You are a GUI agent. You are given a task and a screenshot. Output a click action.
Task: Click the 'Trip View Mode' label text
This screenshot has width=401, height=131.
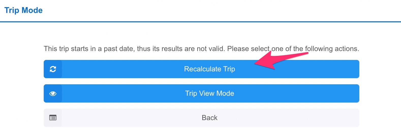tap(210, 93)
